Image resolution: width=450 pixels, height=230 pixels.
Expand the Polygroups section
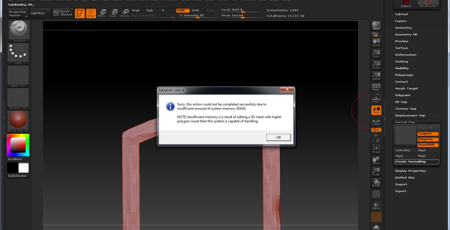click(x=404, y=75)
